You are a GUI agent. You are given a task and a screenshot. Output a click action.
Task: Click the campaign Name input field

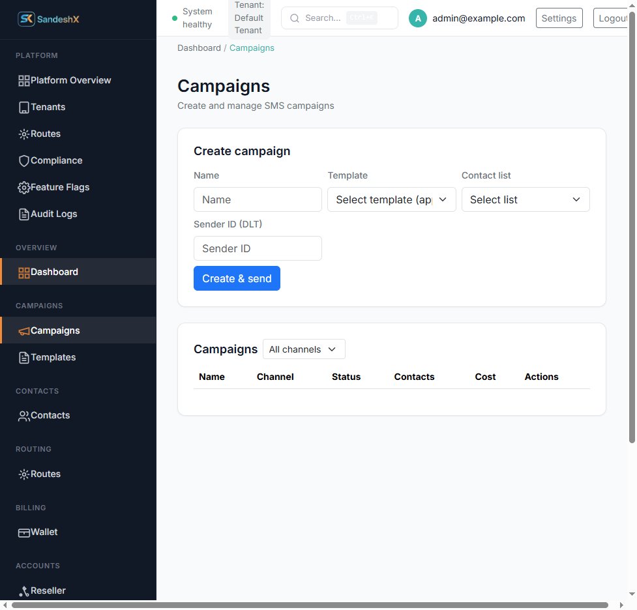point(258,199)
